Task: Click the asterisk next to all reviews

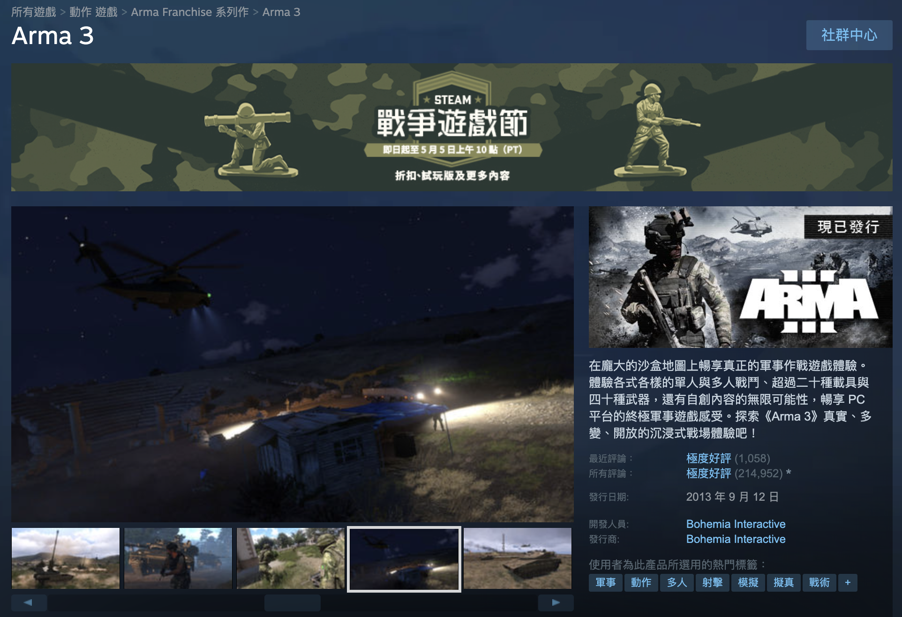Action: 789,473
